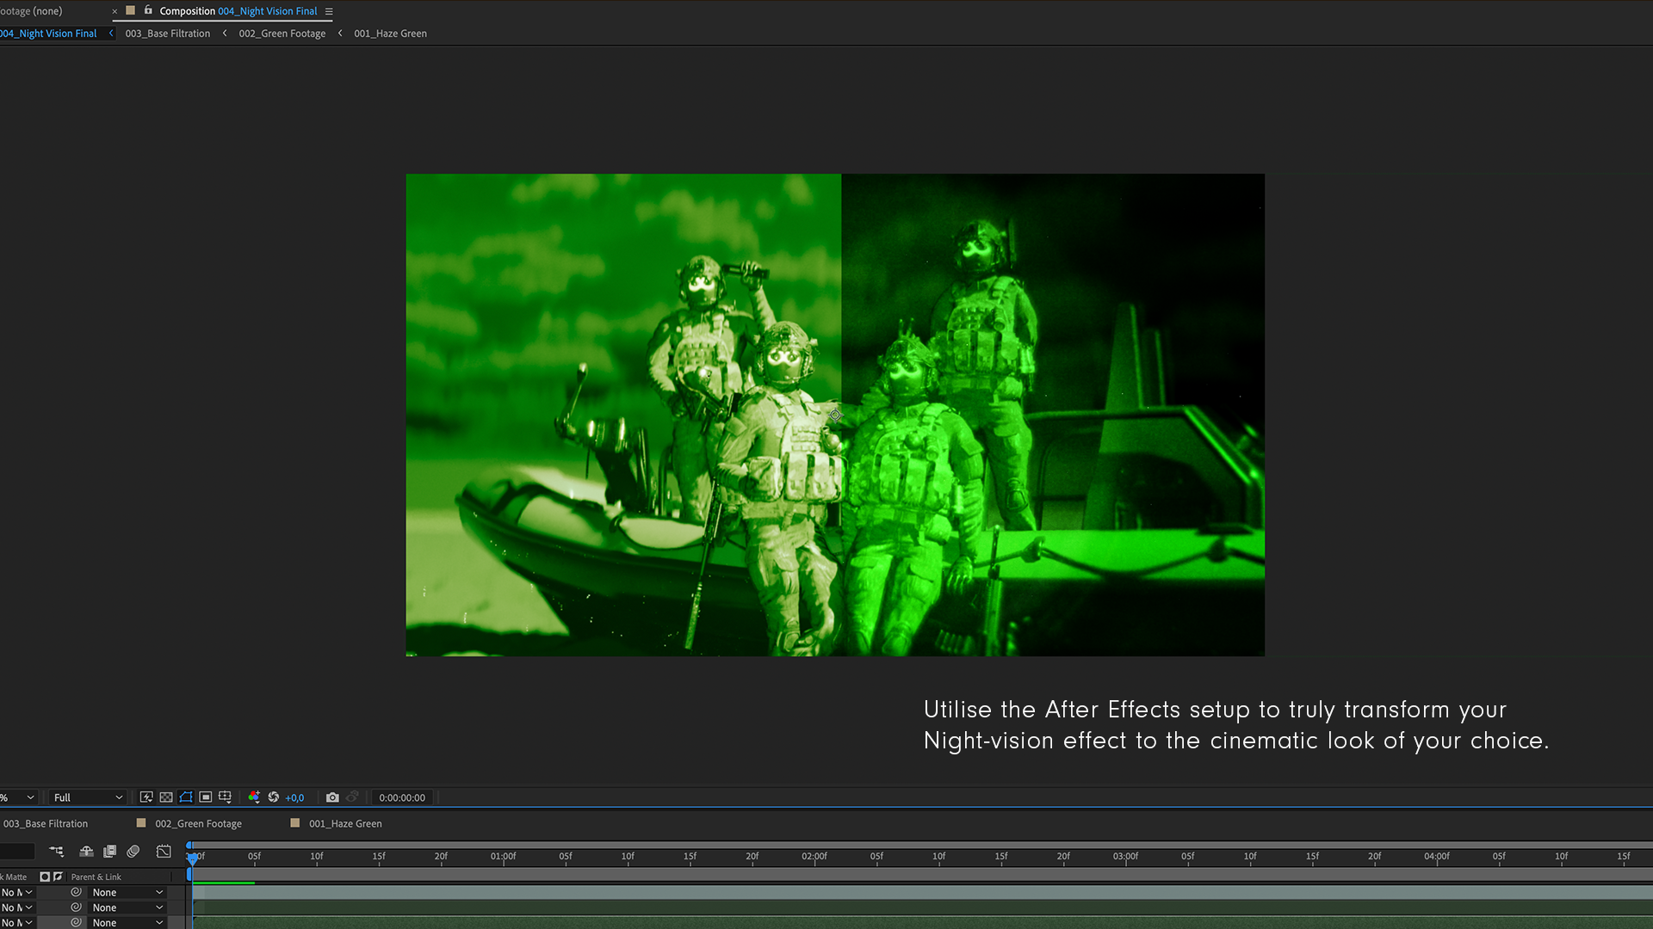Click the Region of Interest icon

(x=206, y=797)
